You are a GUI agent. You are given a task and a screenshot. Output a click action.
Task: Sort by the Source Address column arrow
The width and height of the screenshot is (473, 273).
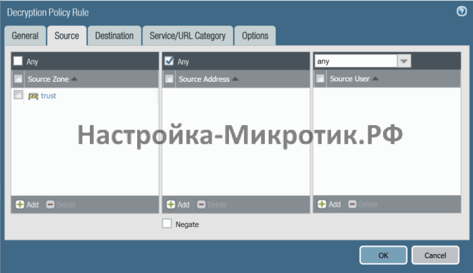click(x=235, y=79)
